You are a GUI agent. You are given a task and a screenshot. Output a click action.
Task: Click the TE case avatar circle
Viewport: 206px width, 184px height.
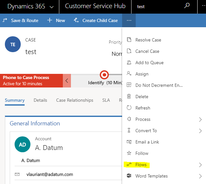pyautogui.click(x=13, y=44)
